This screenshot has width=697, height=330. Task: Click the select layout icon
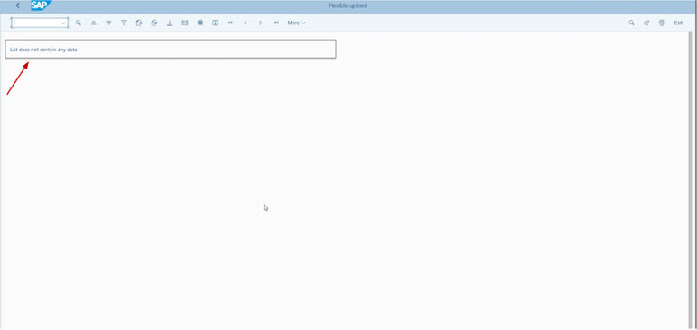215,23
